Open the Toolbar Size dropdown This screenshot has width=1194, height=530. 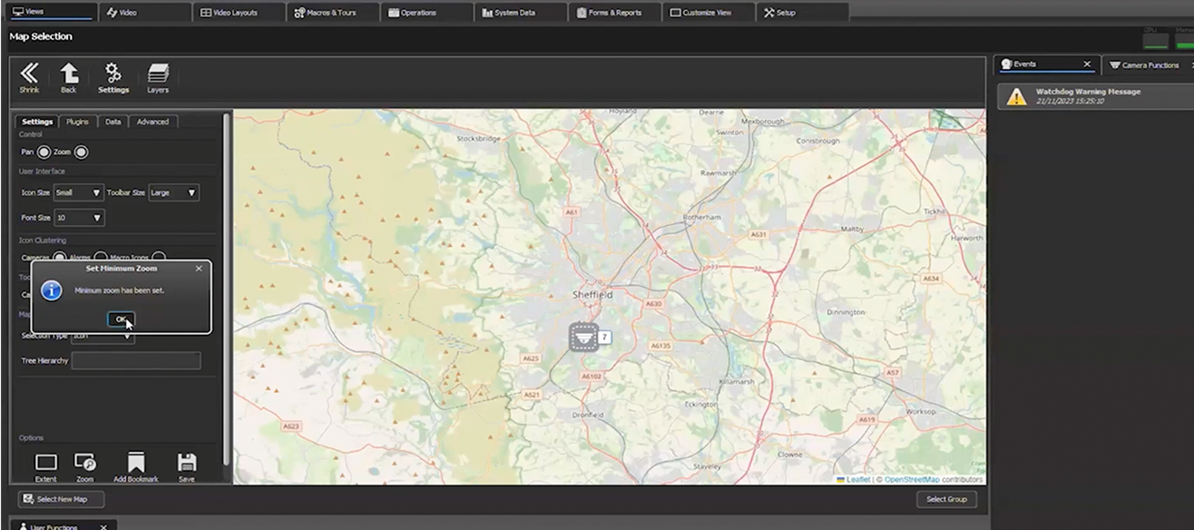(173, 192)
